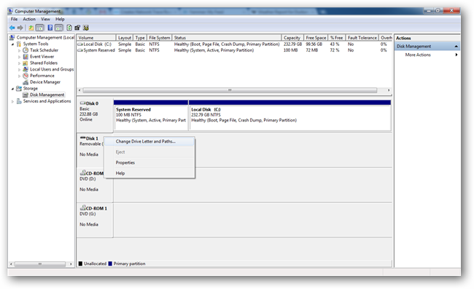Image resolution: width=474 pixels, height=289 pixels.
Task: Sort by the File System column header
Action: [159, 38]
